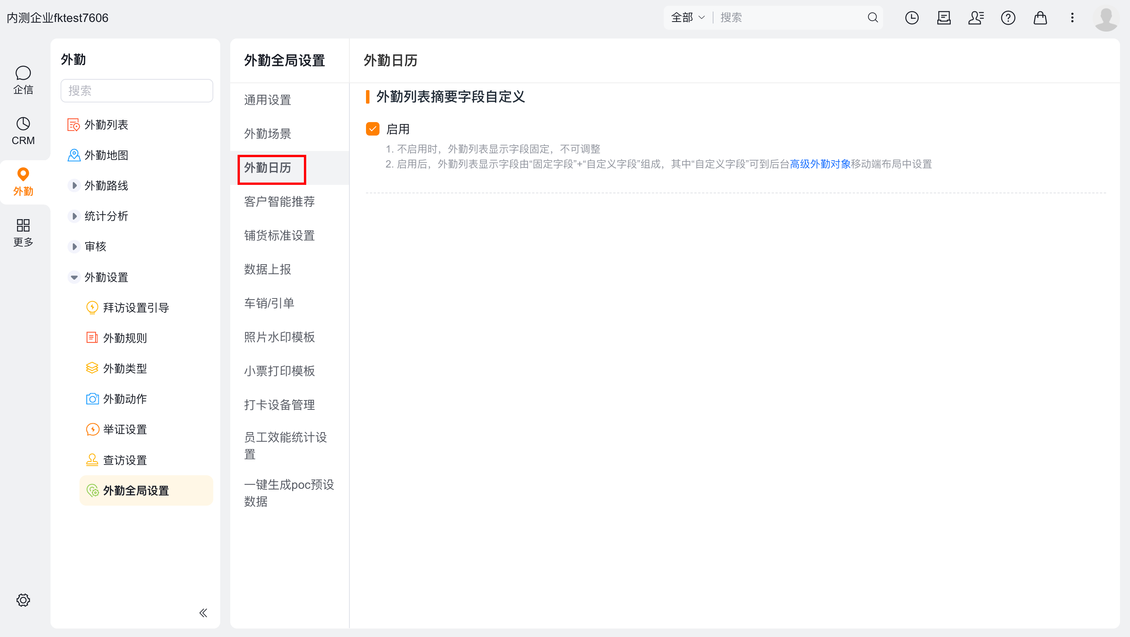Uncheck the 启用 checkbox
This screenshot has height=637, width=1130.
pyautogui.click(x=373, y=129)
